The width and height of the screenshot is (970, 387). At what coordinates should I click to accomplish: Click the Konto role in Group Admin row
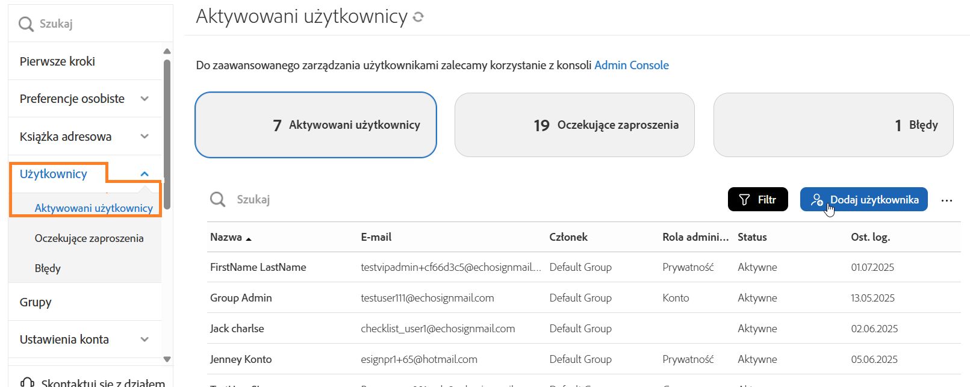coord(676,298)
